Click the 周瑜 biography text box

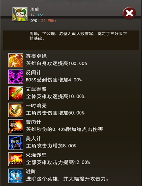pyautogui.click(x=71, y=40)
